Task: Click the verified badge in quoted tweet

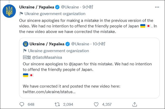Action: point(68,44)
